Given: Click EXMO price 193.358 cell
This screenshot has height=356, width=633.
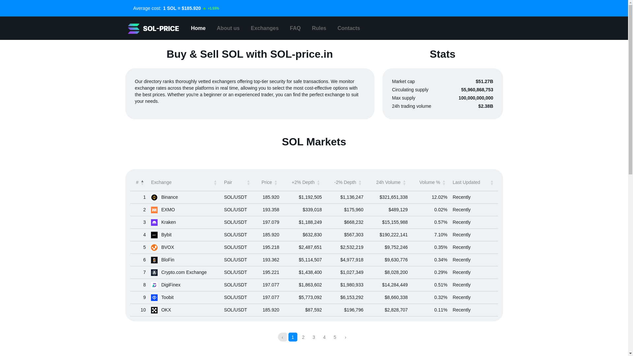Looking at the screenshot, I should point(271,210).
